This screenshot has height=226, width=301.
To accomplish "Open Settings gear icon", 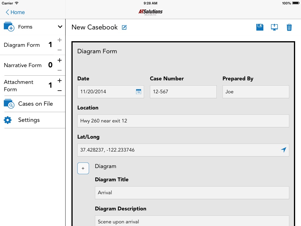I will pyautogui.click(x=8, y=120).
